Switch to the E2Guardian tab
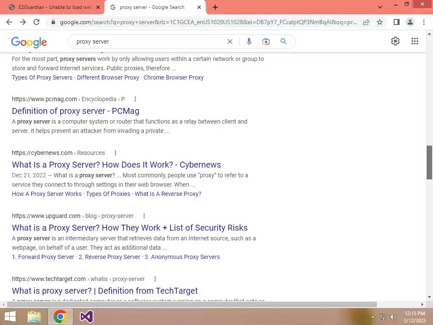Screen dimensions: 433x325 [x=55, y=7]
